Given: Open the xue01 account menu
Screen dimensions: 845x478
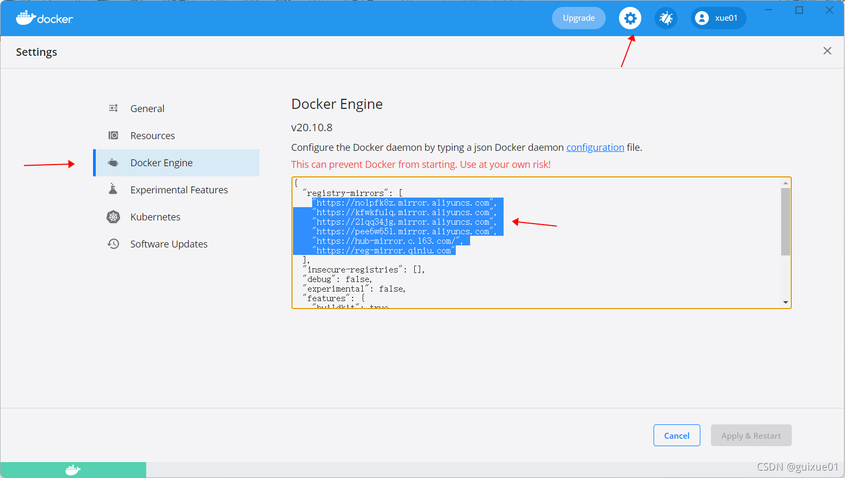Looking at the screenshot, I should [718, 18].
